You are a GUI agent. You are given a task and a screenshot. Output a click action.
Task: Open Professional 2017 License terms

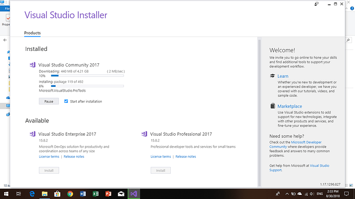pyautogui.click(x=161, y=156)
